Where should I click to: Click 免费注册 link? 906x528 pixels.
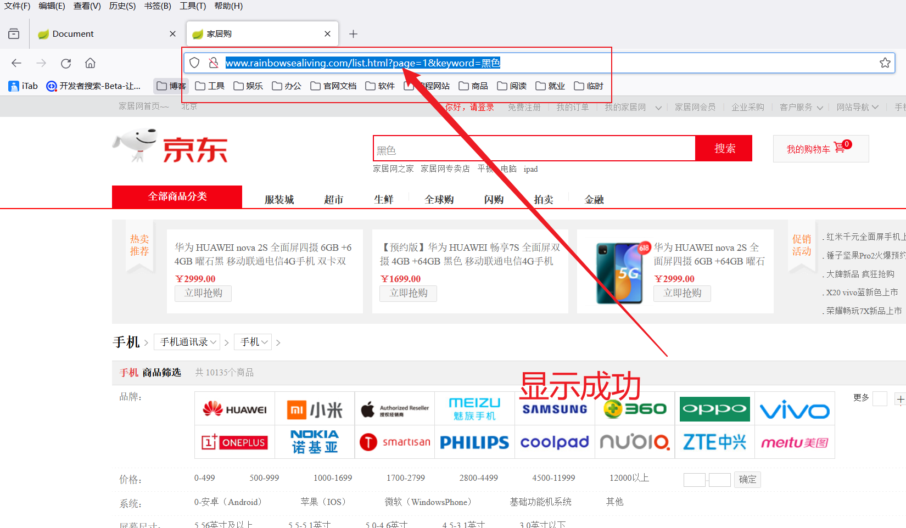[x=524, y=107]
